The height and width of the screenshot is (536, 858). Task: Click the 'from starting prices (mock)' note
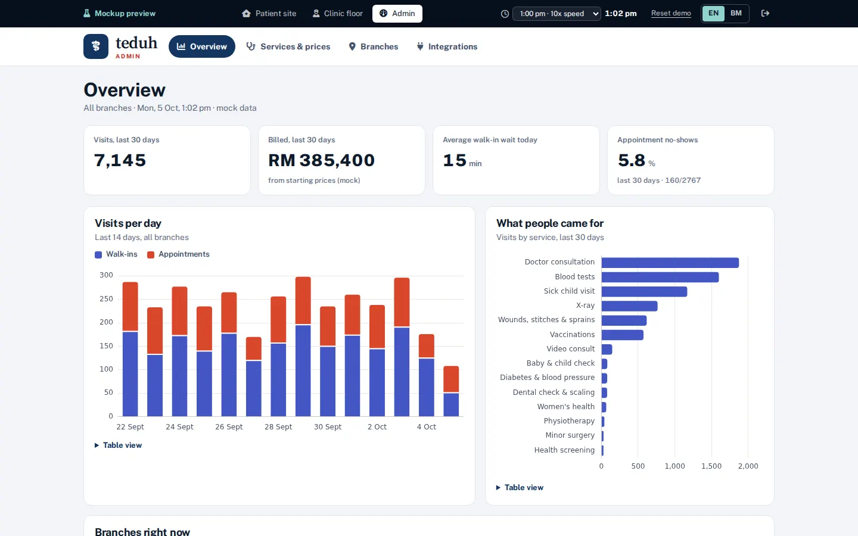click(x=314, y=180)
